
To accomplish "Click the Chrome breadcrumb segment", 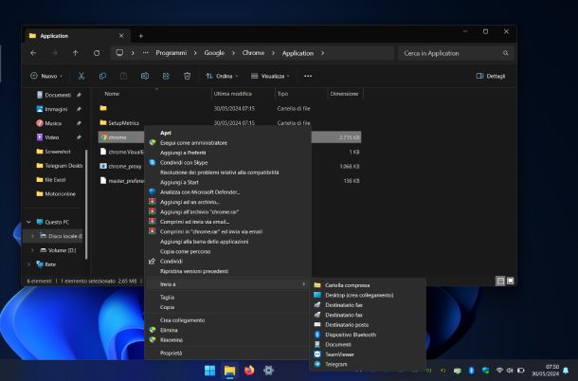I will 253,53.
